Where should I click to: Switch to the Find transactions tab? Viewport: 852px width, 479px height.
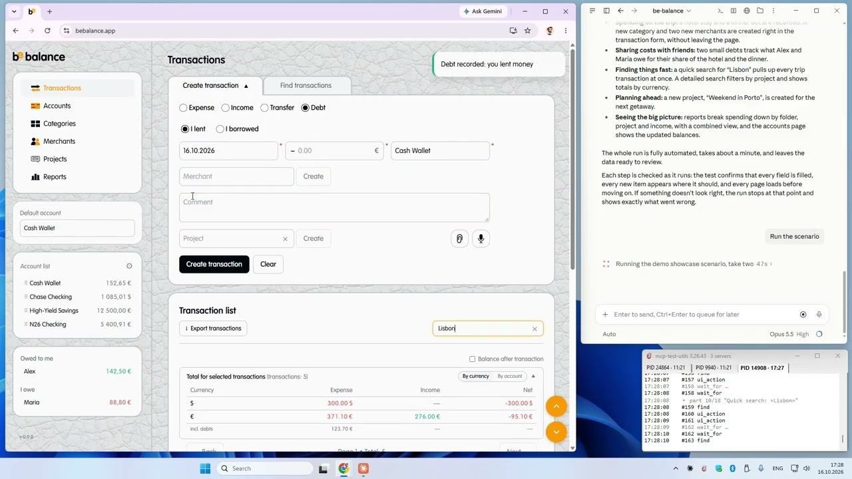point(306,86)
